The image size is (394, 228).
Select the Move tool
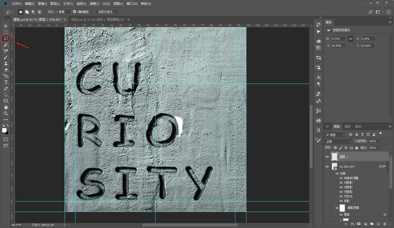tap(6, 26)
